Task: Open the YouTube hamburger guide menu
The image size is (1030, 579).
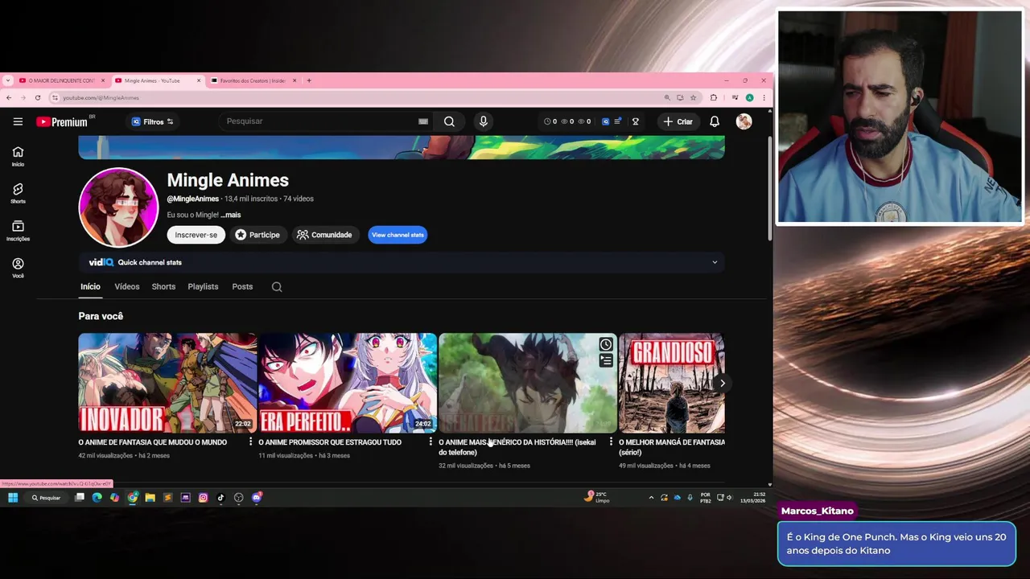Action: click(18, 121)
